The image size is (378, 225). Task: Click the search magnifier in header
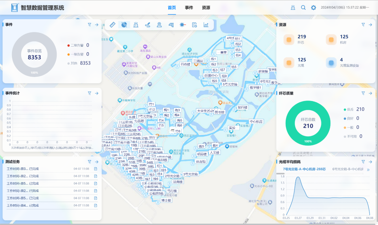coord(303,8)
